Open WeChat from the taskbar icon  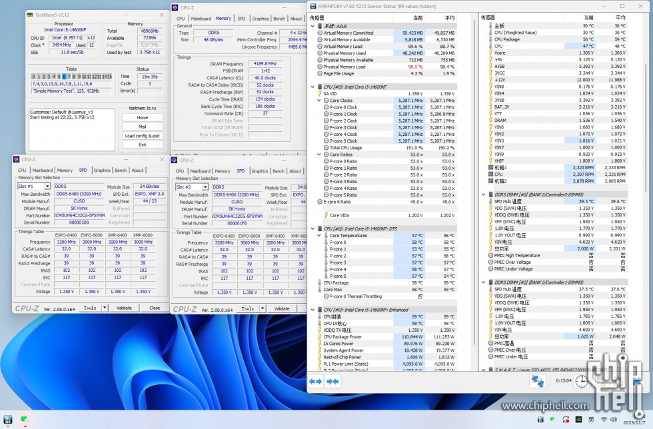click(25, 420)
